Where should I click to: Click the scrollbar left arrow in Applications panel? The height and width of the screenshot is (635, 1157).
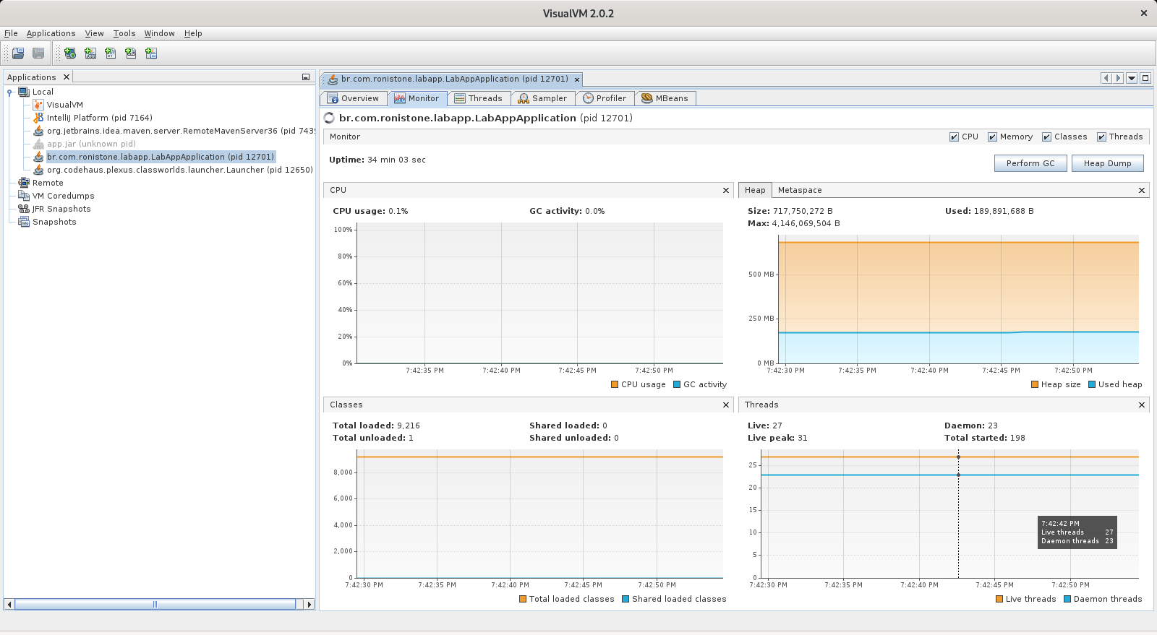click(9, 604)
